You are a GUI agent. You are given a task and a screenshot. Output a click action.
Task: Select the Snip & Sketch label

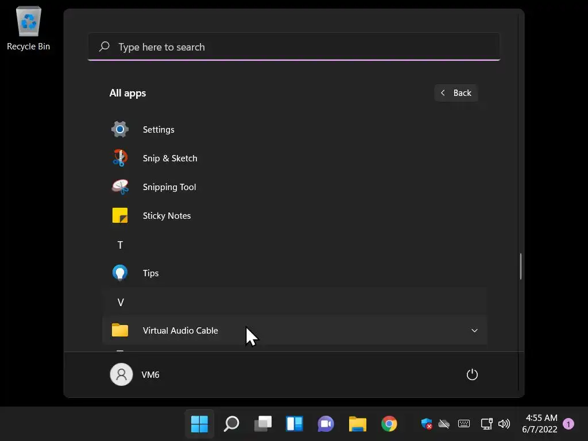(170, 158)
